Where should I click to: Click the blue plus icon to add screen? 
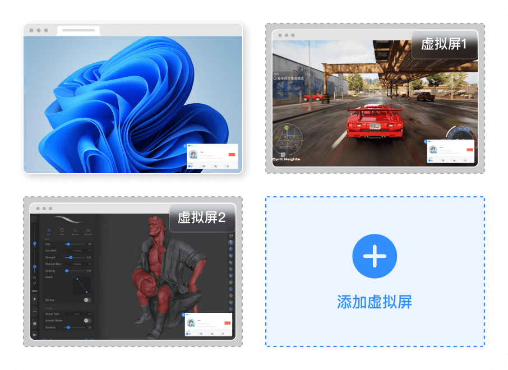[374, 257]
